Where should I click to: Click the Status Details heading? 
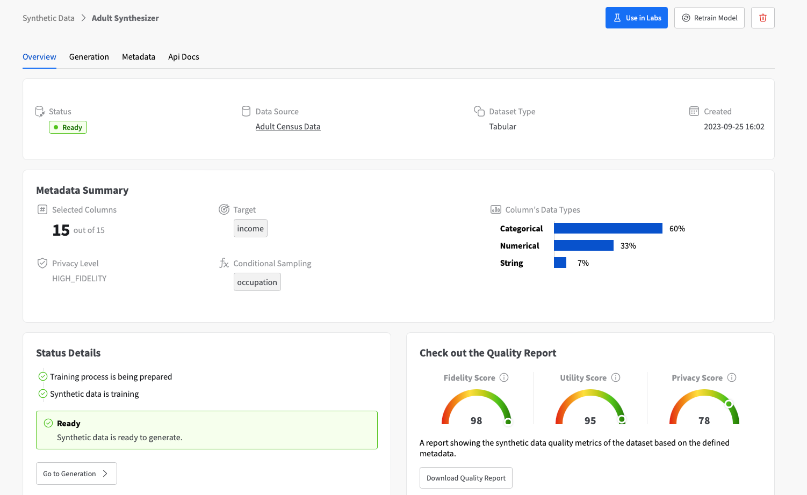pos(68,353)
